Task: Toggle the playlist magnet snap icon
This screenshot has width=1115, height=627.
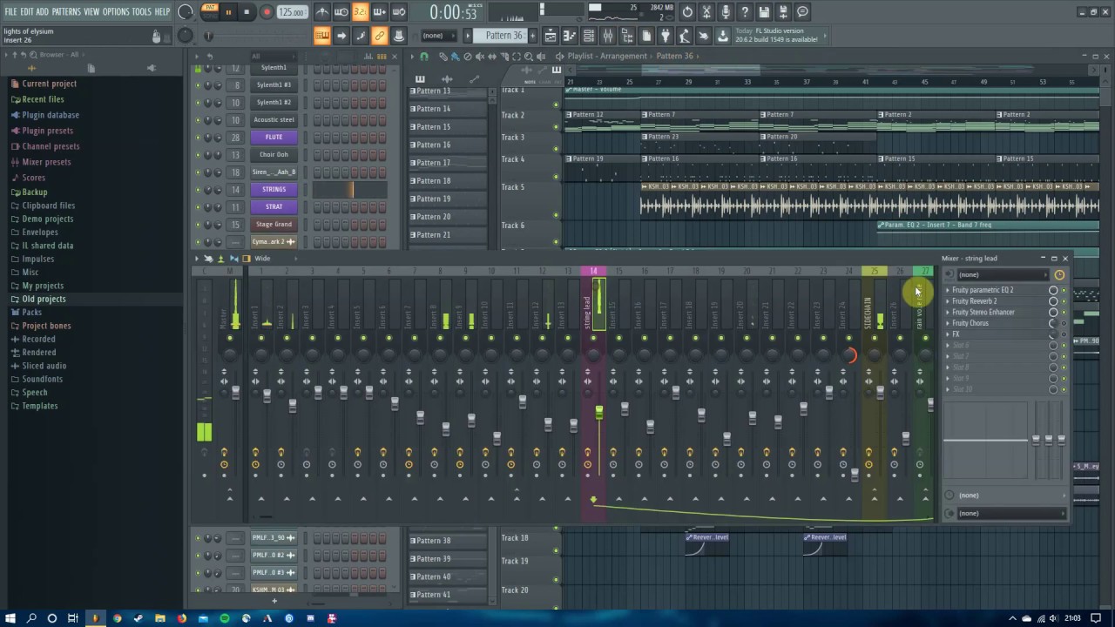Action: [424, 57]
